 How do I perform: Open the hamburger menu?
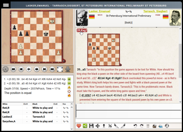point(6,5)
